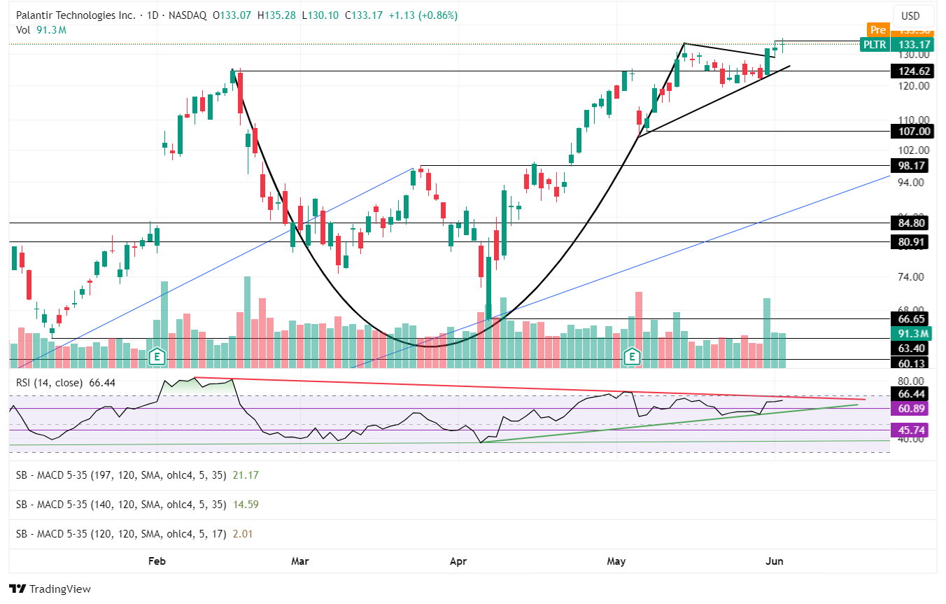Viewport: 946px width, 604px height.
Task: Click the 91.3M volume axis label
Action: coord(912,333)
